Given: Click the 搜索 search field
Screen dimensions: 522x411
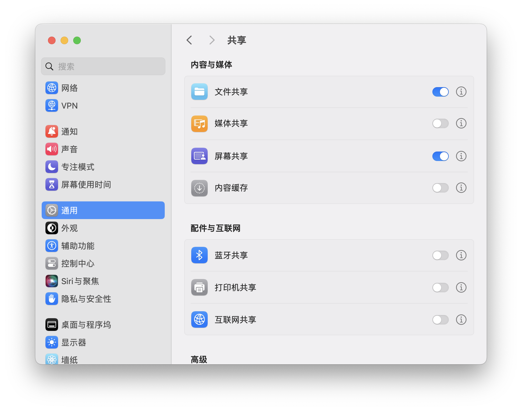Looking at the screenshot, I should 103,66.
